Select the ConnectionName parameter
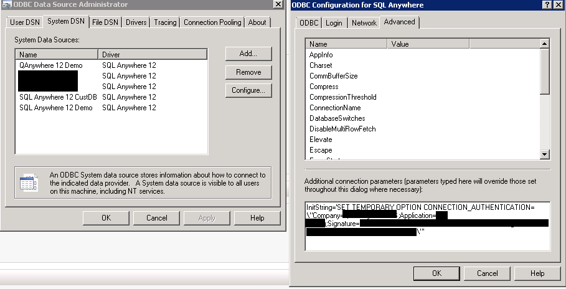 (x=335, y=108)
